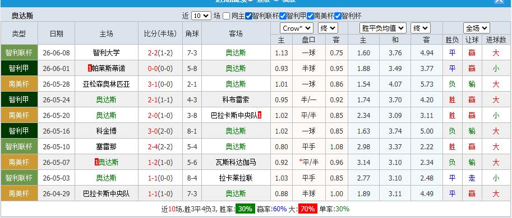Image resolution: width=512 pixels, height=218 pixels.
Task: Uncheck the 智利联杯 filter checkbox
Action: pos(248,16)
